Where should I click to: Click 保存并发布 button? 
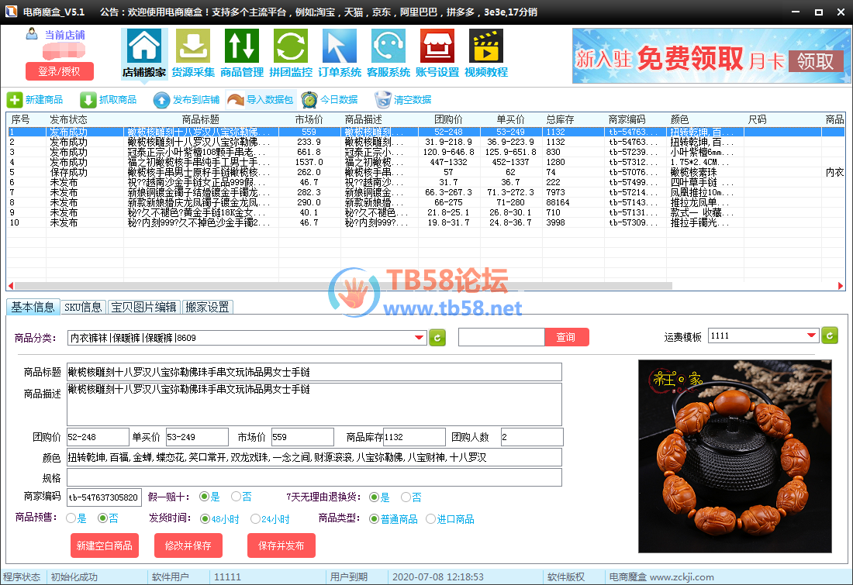pos(281,545)
